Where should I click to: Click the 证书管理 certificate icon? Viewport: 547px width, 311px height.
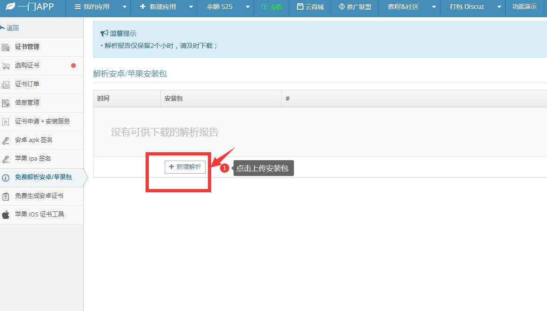[6, 47]
